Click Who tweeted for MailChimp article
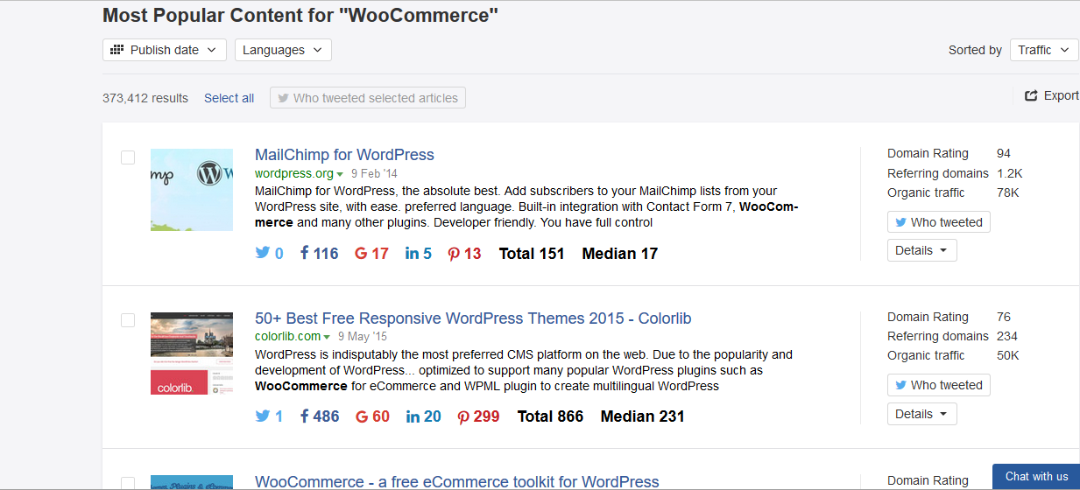Image resolution: width=1080 pixels, height=490 pixels. pos(938,222)
